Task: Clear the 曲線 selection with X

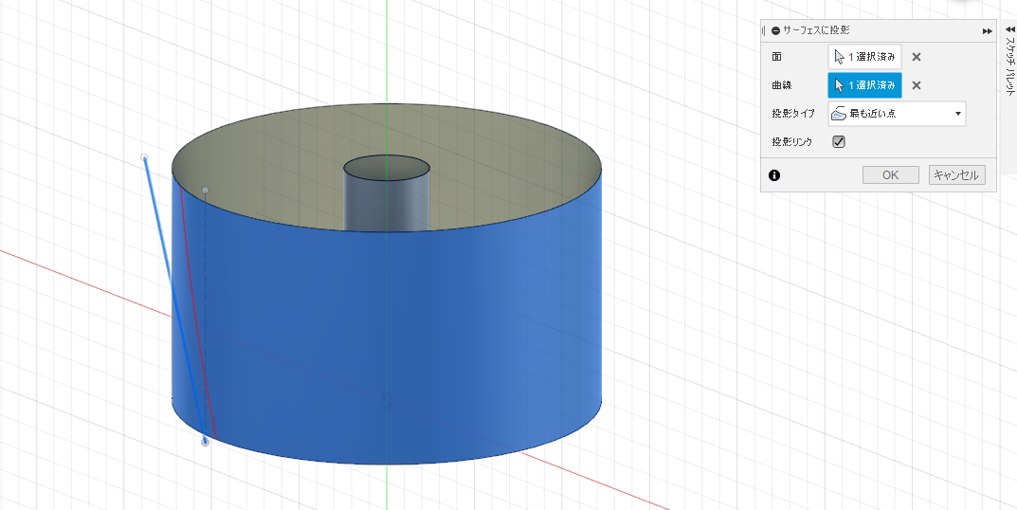Action: (x=917, y=85)
